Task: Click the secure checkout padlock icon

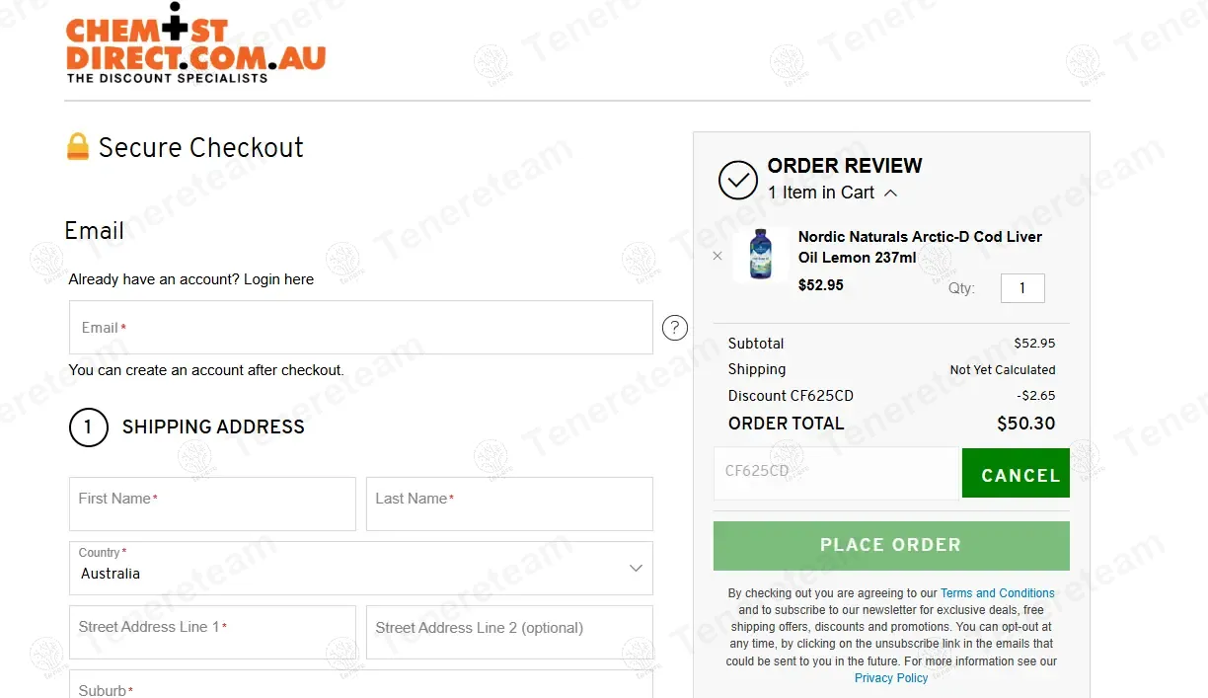Action: 78,147
